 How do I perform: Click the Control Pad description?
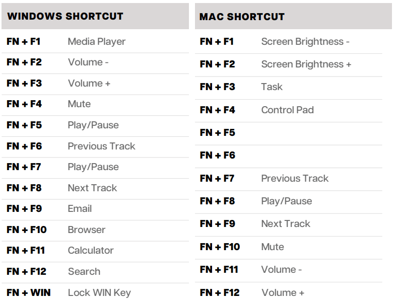coord(287,110)
